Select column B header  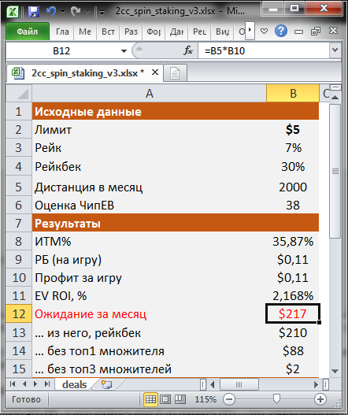click(293, 93)
